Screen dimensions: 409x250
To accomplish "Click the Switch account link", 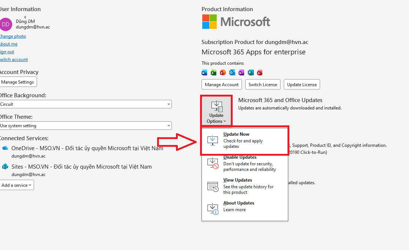I will pyautogui.click(x=14, y=60).
